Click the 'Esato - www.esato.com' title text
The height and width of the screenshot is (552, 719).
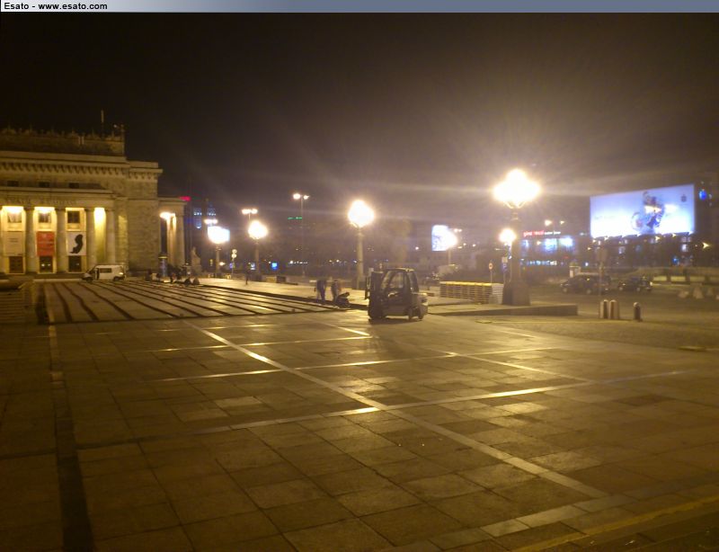[55, 6]
